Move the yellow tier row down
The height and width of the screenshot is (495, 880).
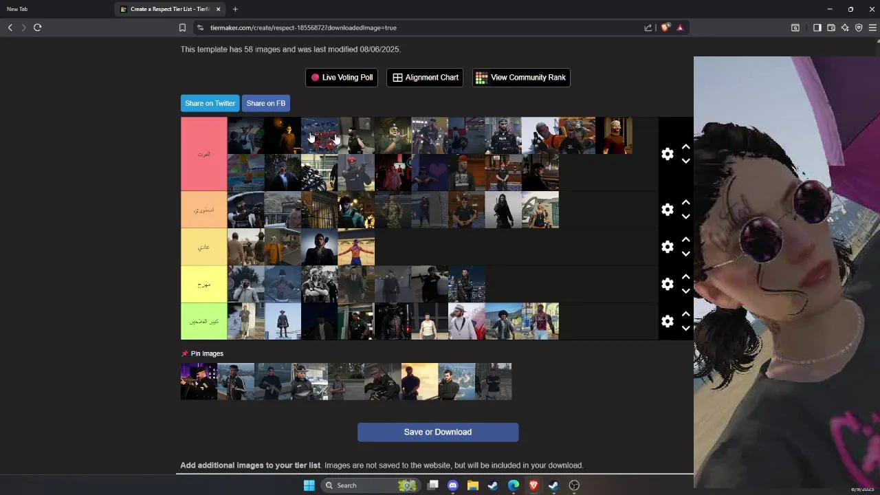[685, 291]
